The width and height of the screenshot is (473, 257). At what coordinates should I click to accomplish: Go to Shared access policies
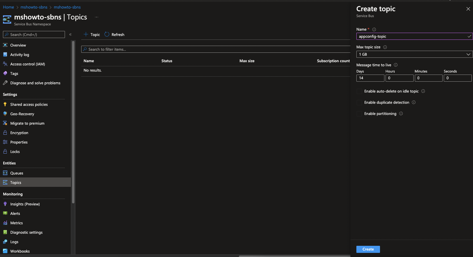[x=29, y=104]
